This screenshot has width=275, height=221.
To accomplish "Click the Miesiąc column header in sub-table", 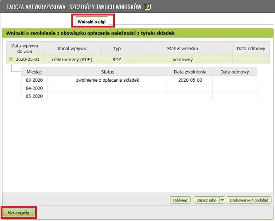I will (x=34, y=71).
